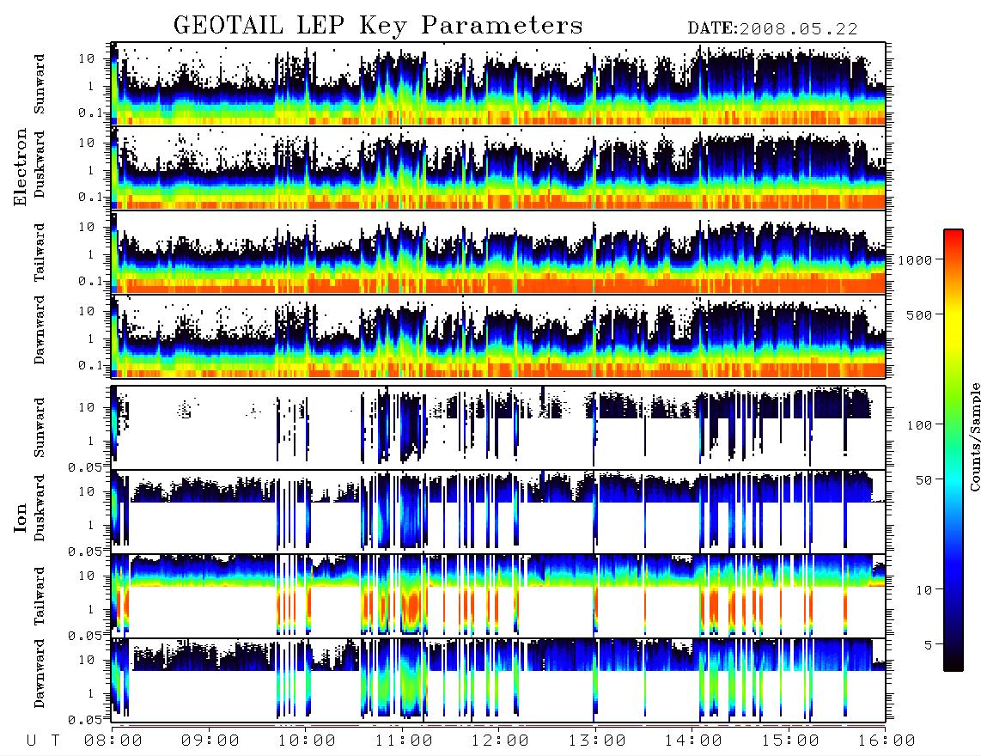
Task: Click the 5 color bar tick label
Action: (x=928, y=644)
